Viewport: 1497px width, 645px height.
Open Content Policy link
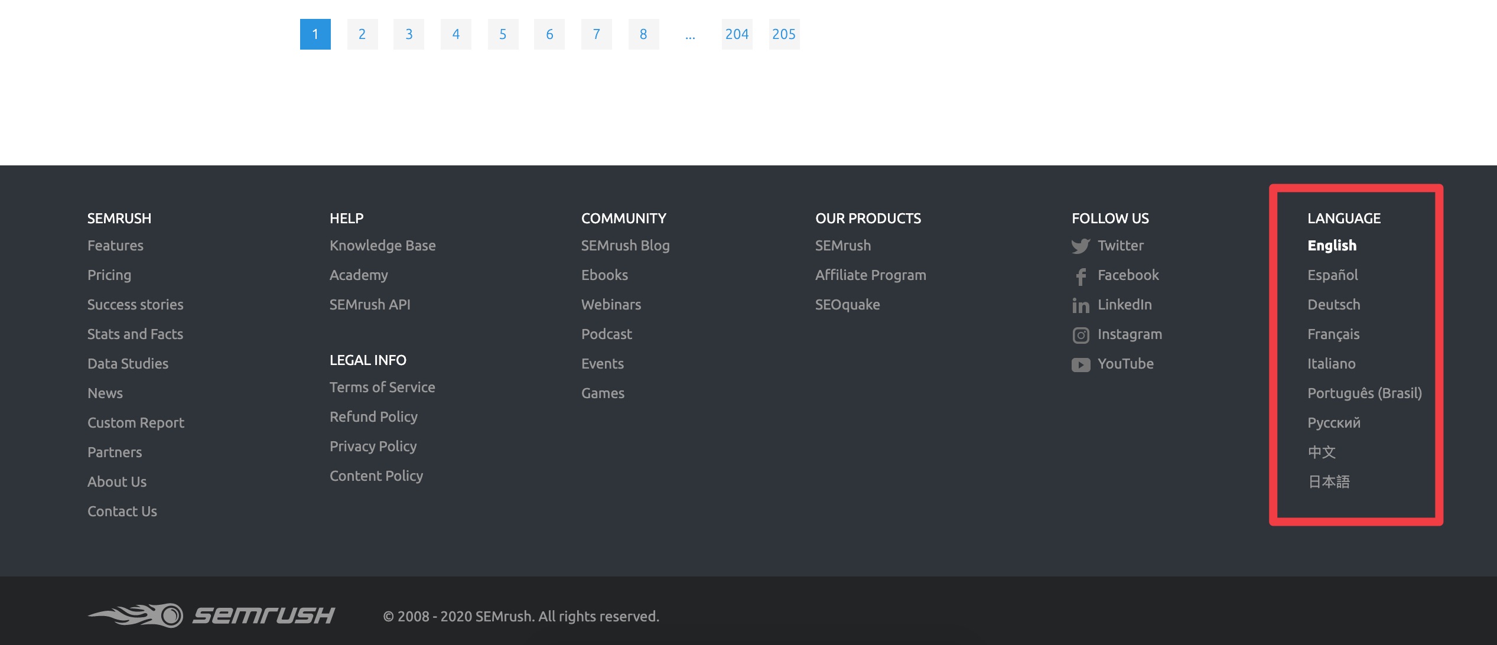[x=376, y=476]
